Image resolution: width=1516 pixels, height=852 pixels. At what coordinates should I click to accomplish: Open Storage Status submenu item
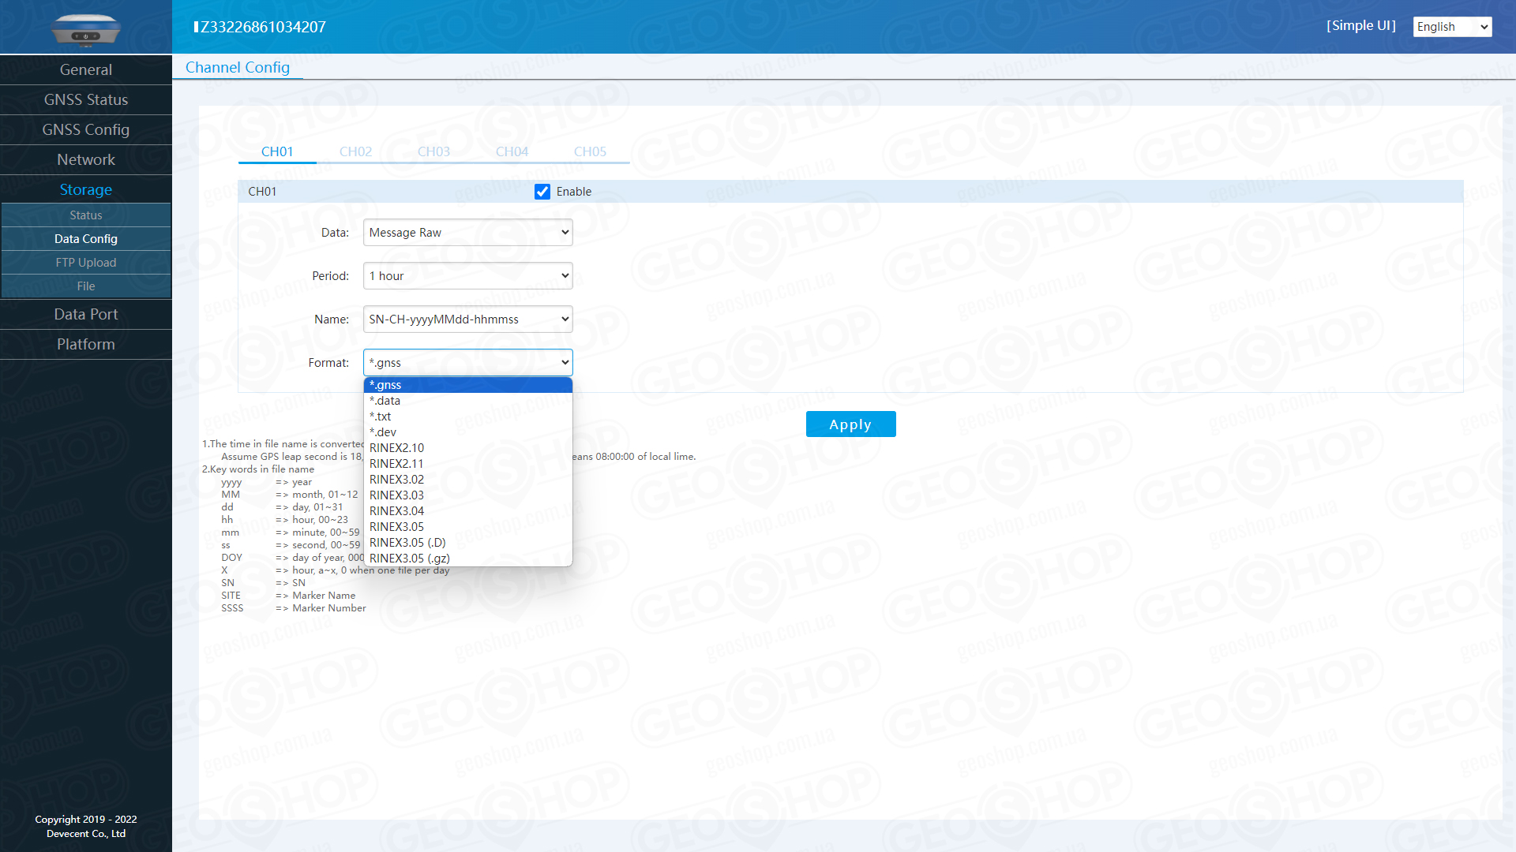click(86, 215)
